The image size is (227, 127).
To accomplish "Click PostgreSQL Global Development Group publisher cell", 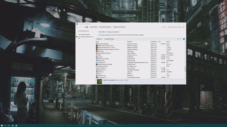I will 138,62.
